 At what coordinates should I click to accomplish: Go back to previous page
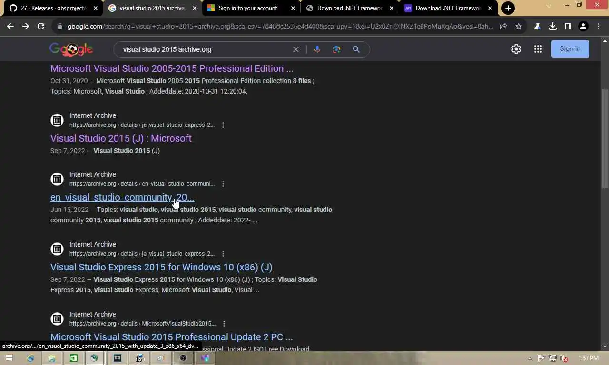tap(10, 26)
